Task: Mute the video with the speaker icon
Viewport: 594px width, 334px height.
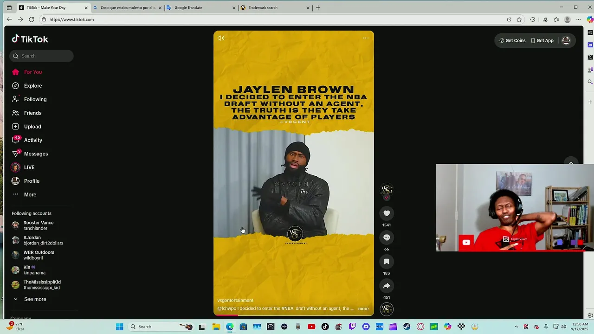Action: tap(221, 38)
